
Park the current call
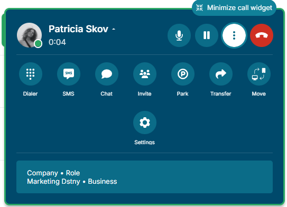coord(183,74)
